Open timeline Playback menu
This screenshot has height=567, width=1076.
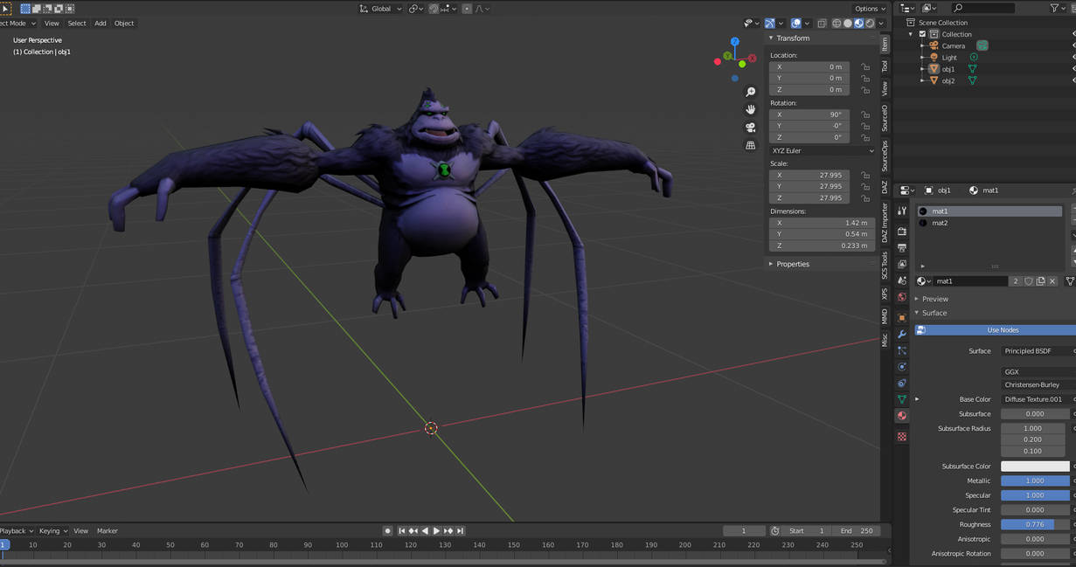(x=17, y=531)
